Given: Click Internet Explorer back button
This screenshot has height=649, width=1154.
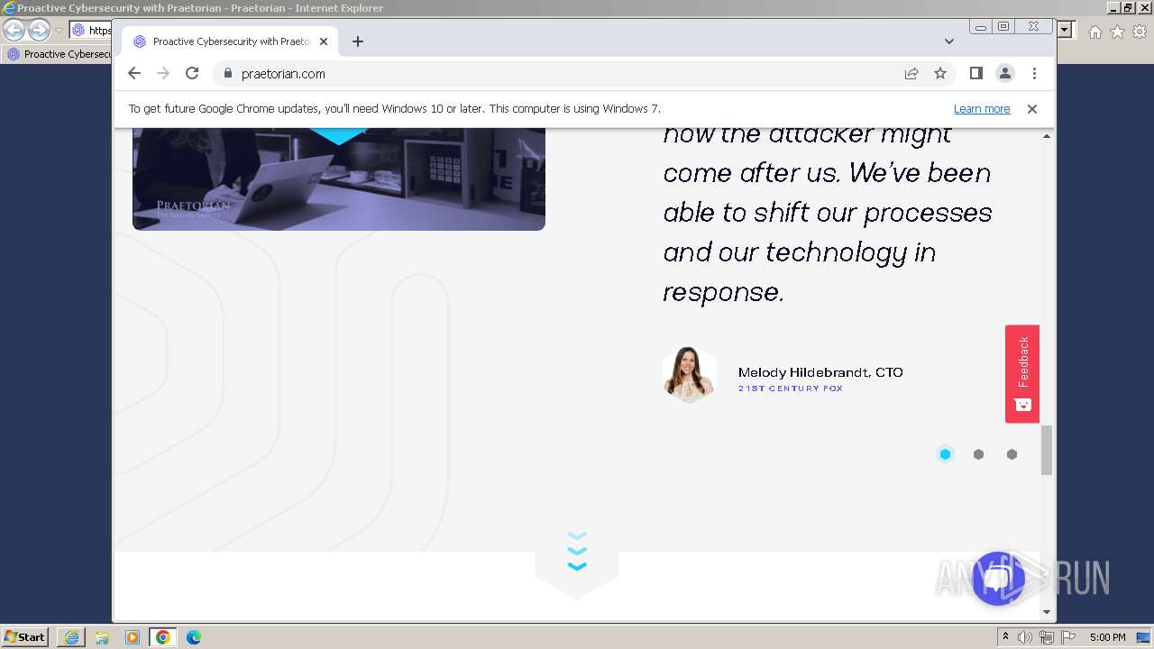Looking at the screenshot, I should [14, 30].
